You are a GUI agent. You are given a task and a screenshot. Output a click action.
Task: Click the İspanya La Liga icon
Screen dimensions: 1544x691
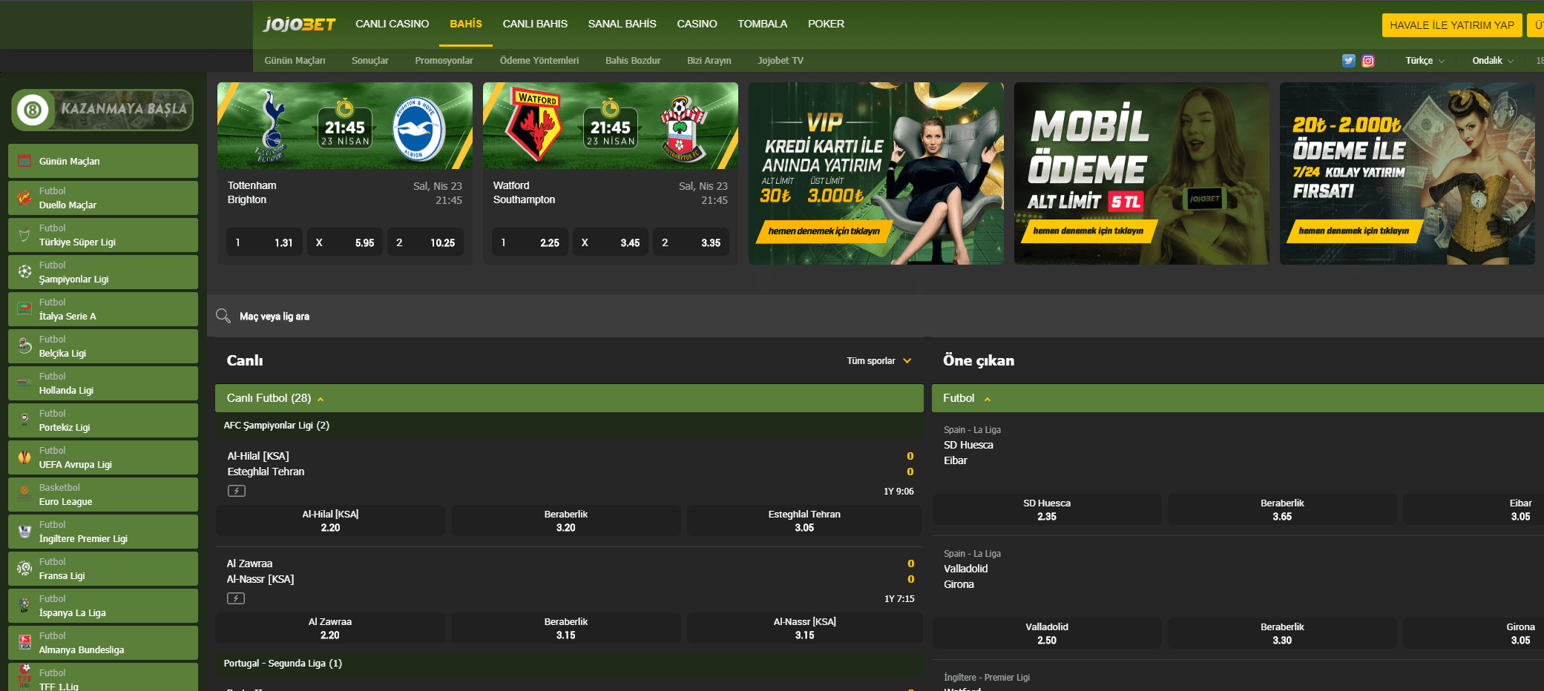tap(24, 605)
